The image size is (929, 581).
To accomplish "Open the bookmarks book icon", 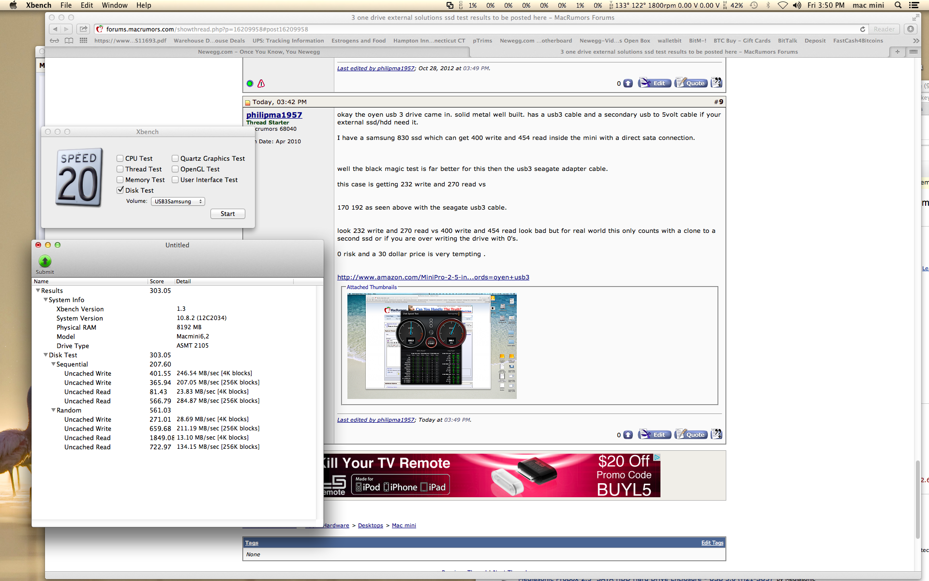I will pos(69,41).
